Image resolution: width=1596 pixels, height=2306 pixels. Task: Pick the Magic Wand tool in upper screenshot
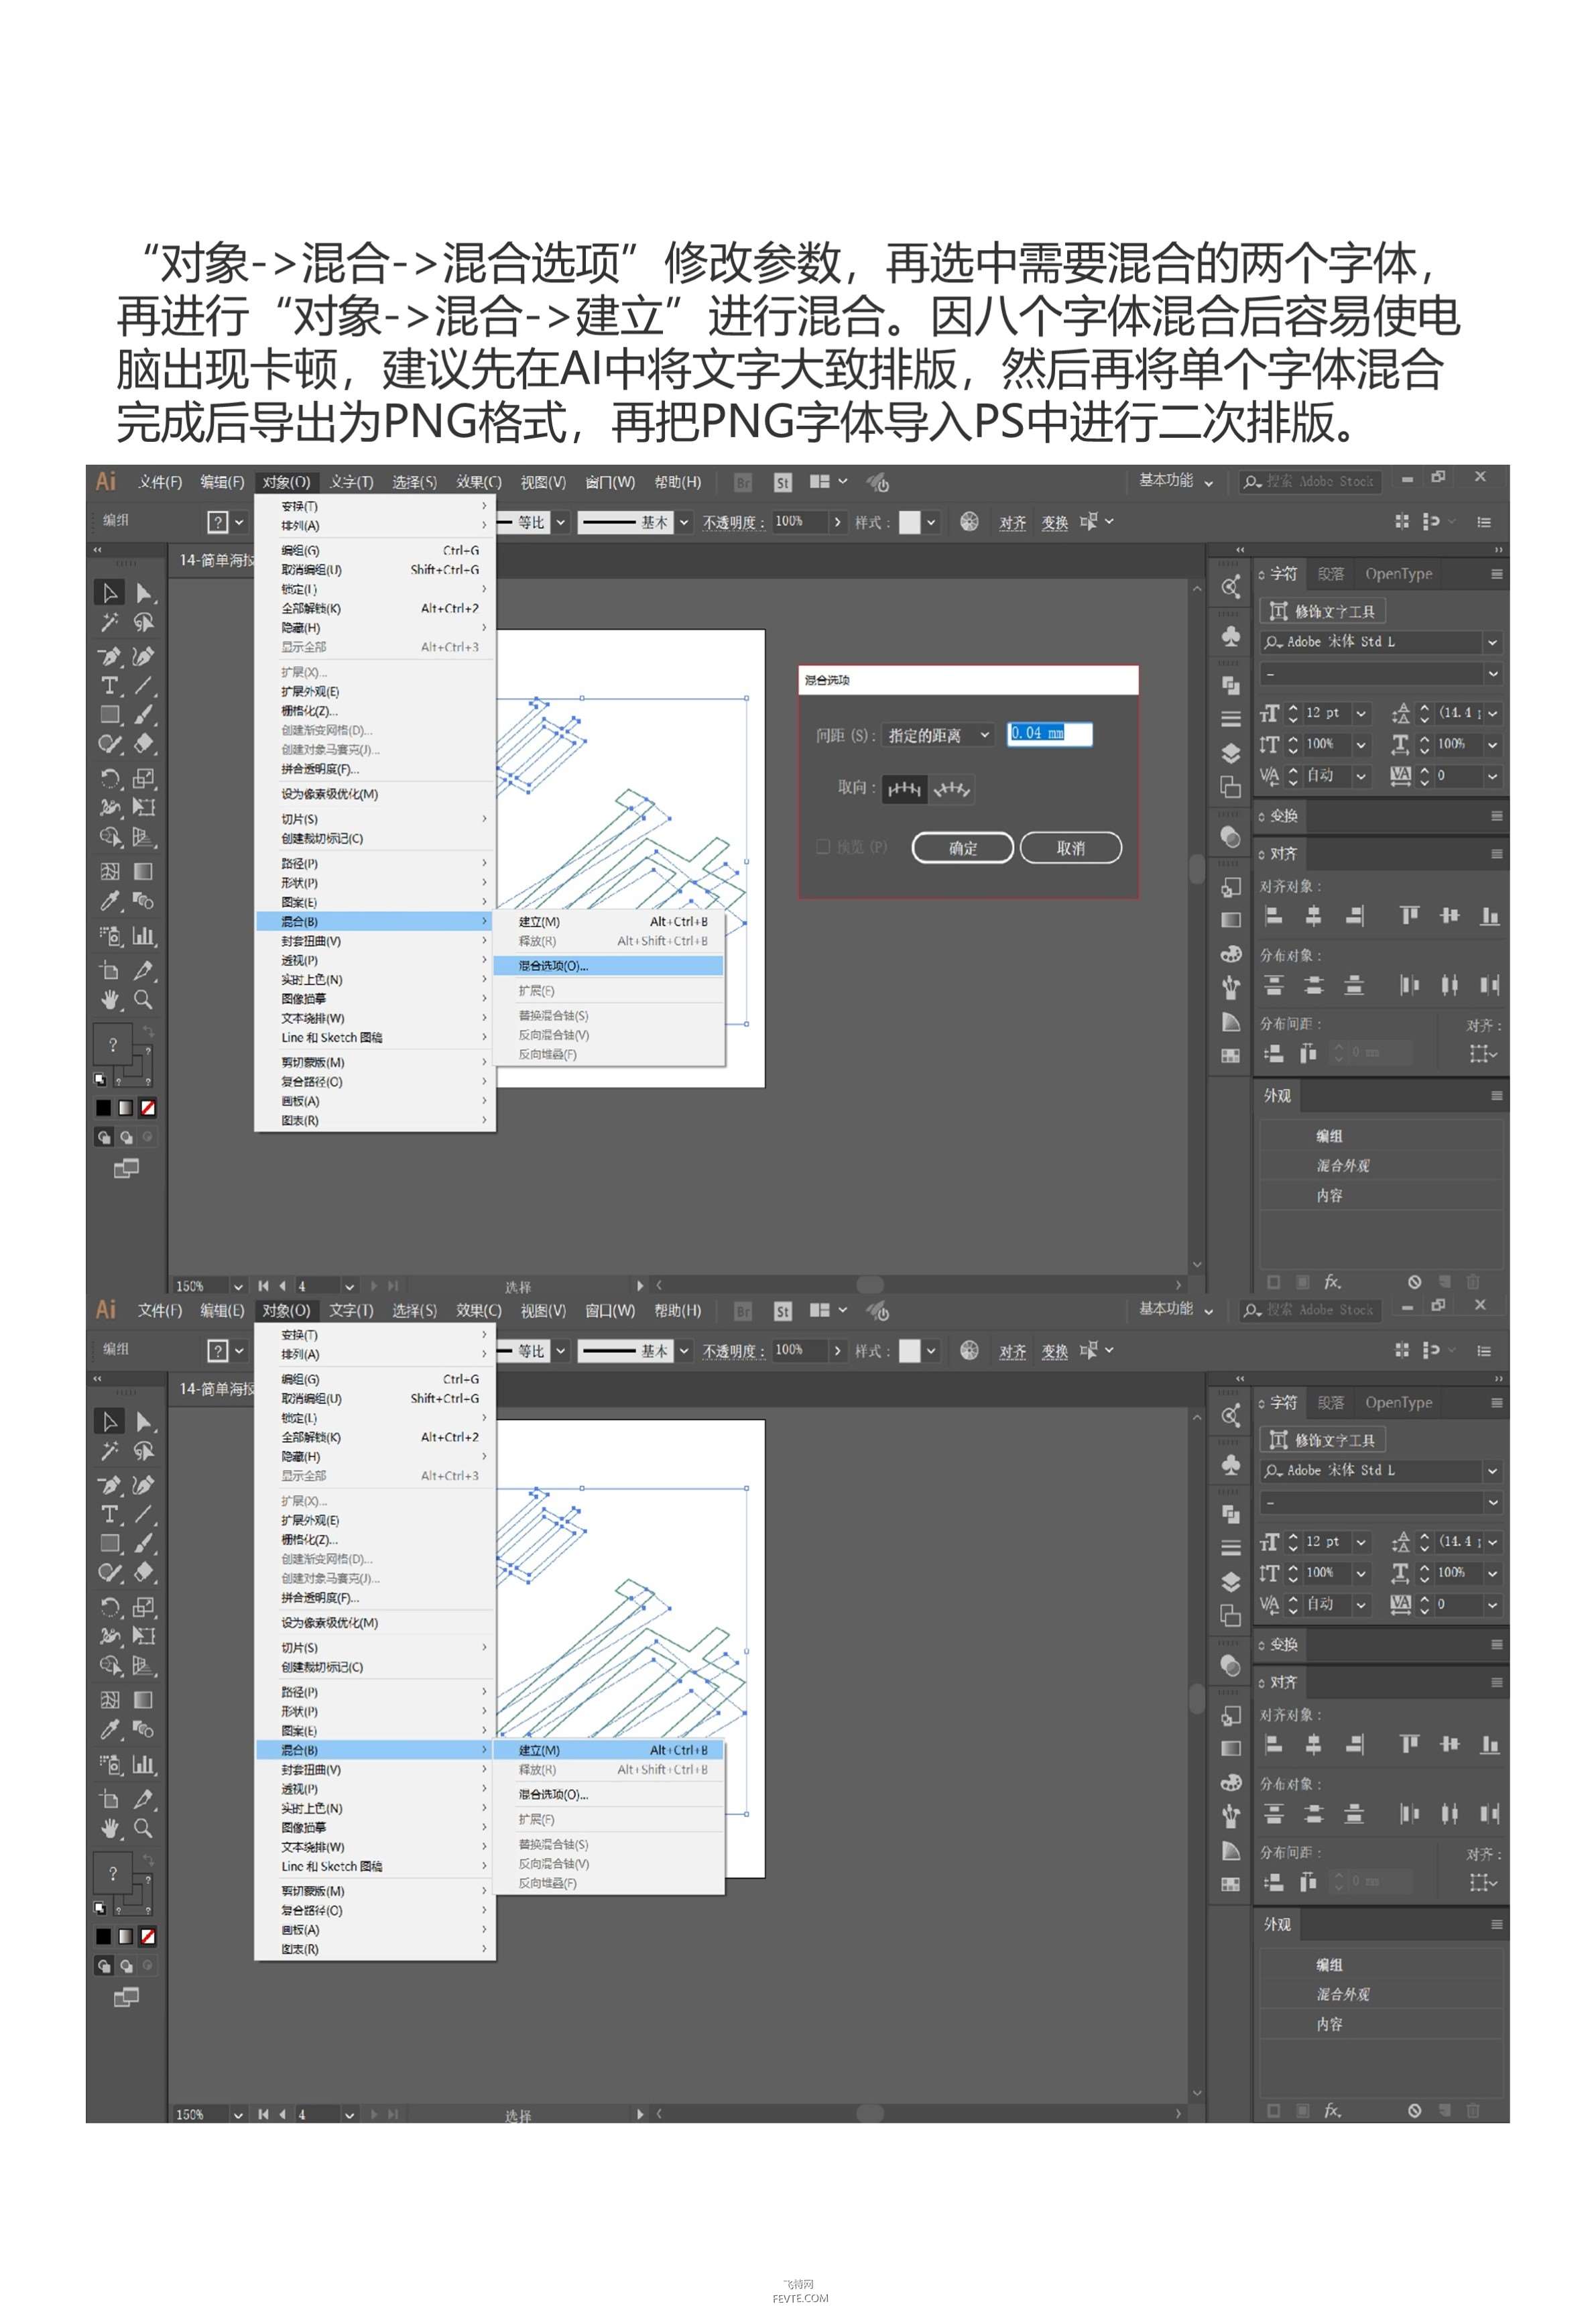click(x=109, y=622)
